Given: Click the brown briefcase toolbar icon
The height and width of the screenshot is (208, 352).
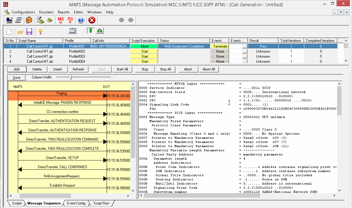Looking at the screenshot, I should tap(29, 21).
